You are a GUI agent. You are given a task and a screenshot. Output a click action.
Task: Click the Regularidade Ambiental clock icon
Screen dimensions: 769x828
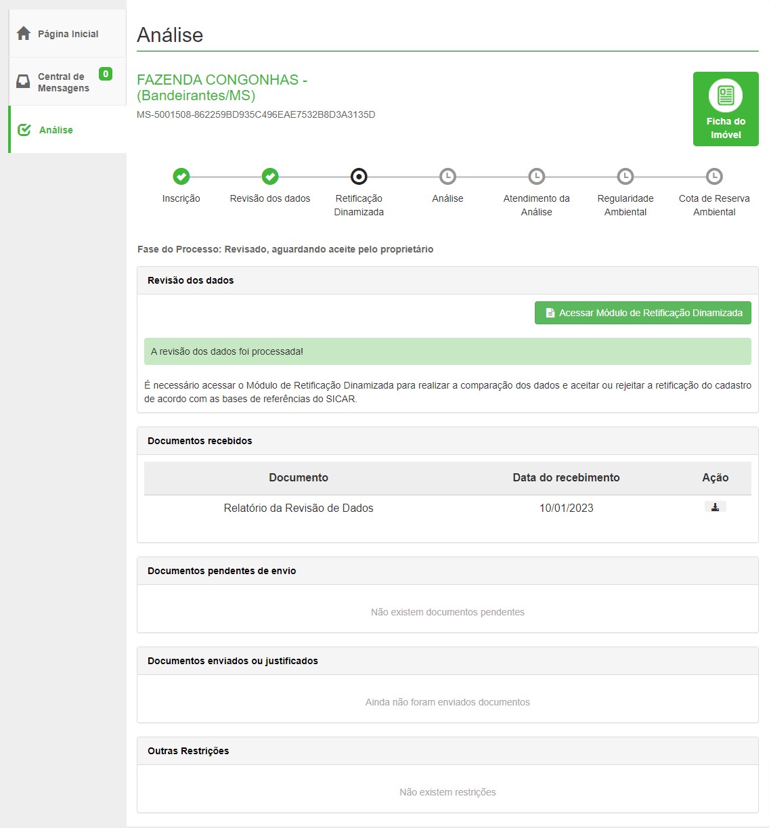[625, 177]
